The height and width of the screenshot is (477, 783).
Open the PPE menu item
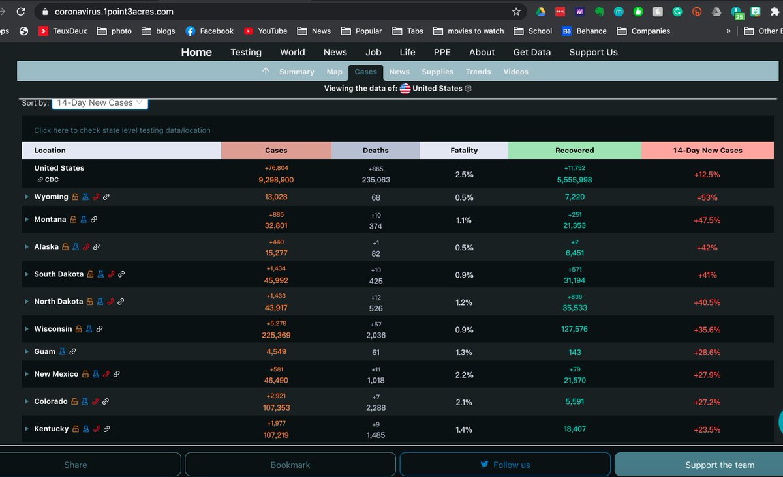(x=442, y=52)
